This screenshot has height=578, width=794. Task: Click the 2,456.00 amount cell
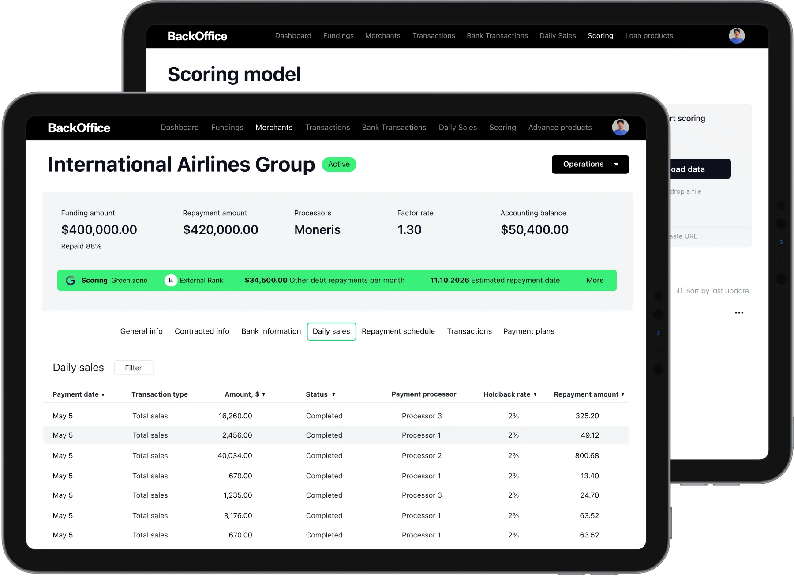(237, 435)
